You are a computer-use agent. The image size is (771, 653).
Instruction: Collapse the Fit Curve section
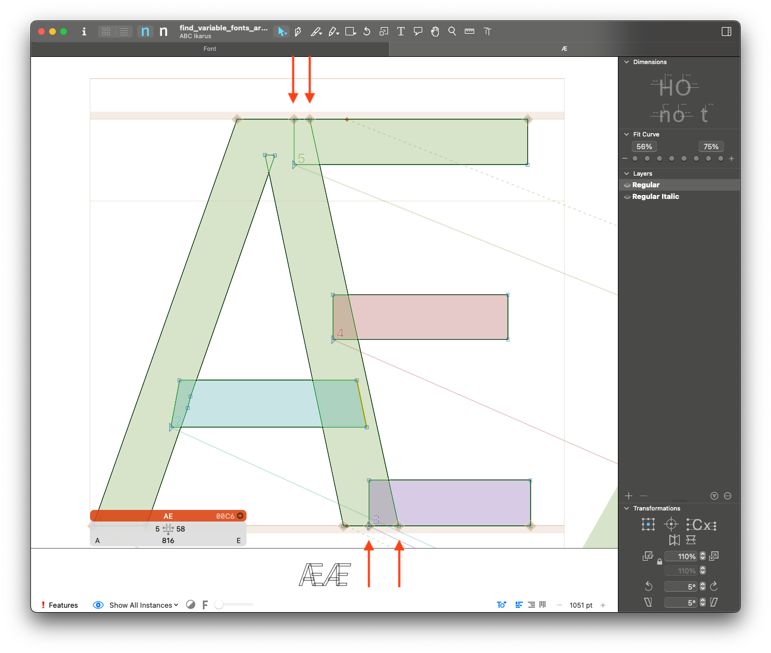pos(626,134)
